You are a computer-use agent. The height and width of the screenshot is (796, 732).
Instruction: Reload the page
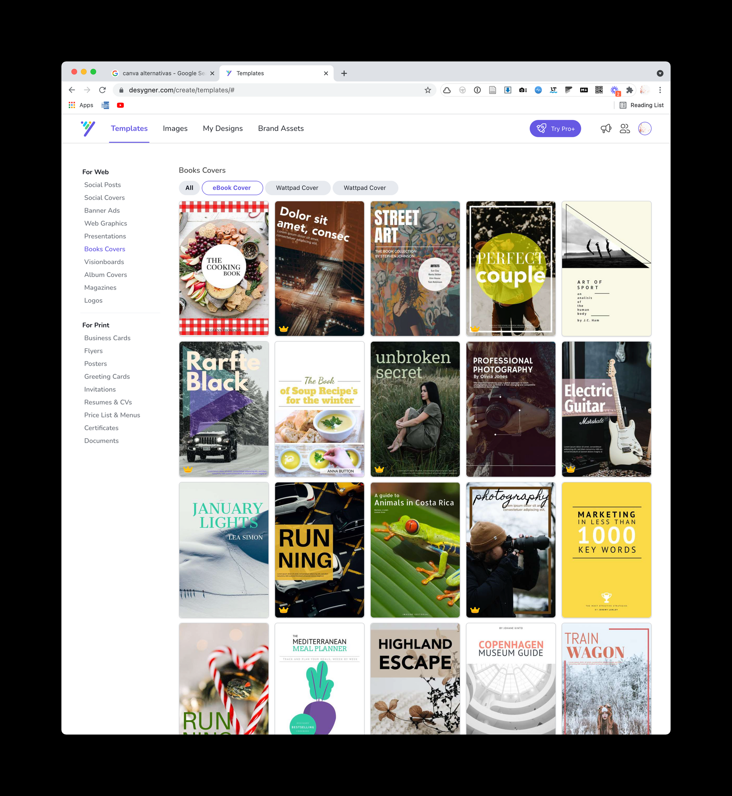point(102,90)
